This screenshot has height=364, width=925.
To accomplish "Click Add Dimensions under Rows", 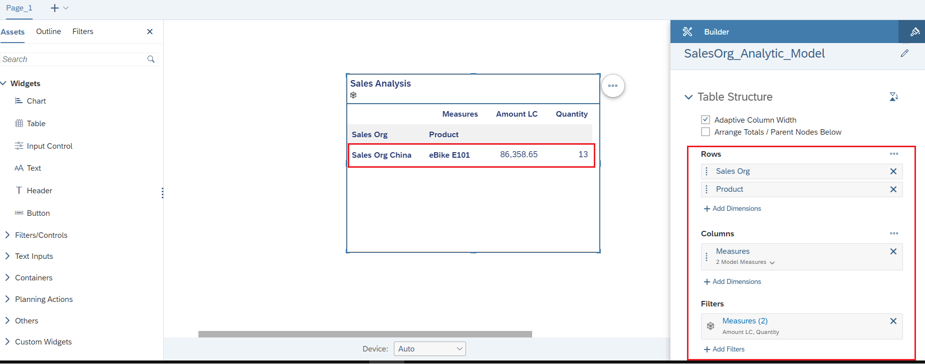I will pyautogui.click(x=732, y=208).
